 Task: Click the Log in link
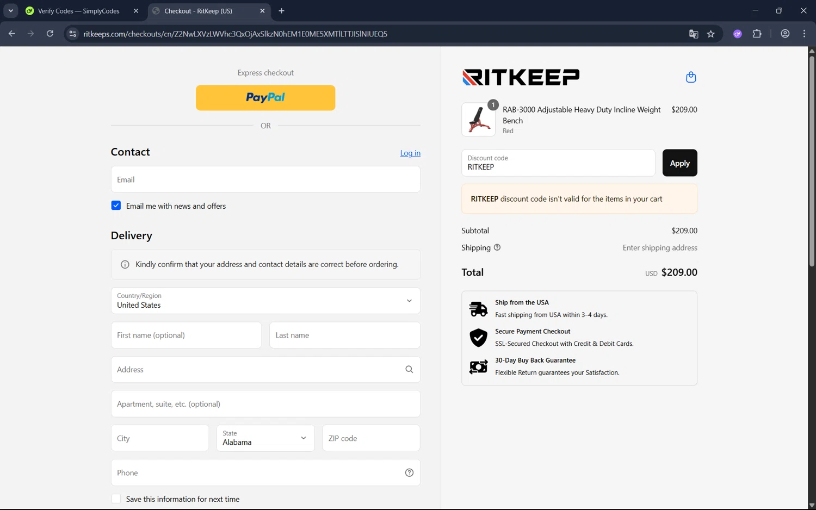(410, 153)
